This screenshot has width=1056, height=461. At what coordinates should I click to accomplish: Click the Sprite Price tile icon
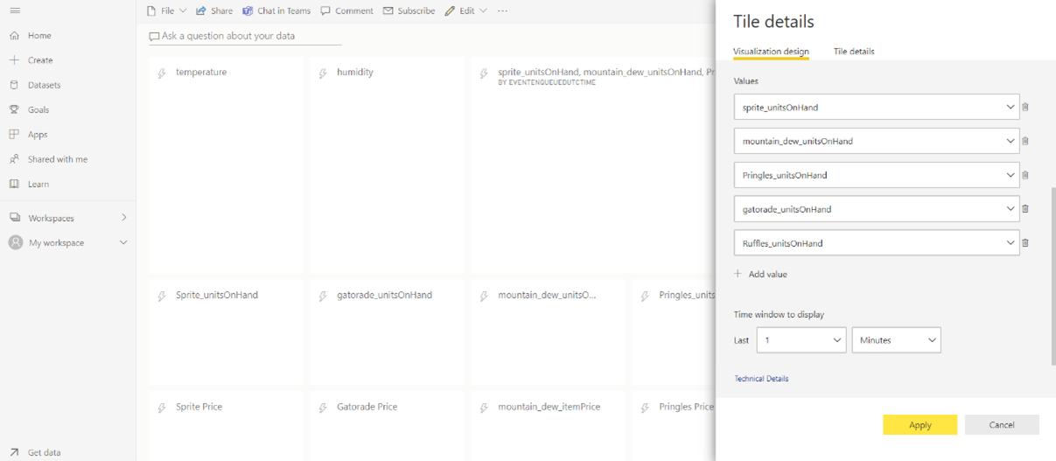(x=162, y=409)
